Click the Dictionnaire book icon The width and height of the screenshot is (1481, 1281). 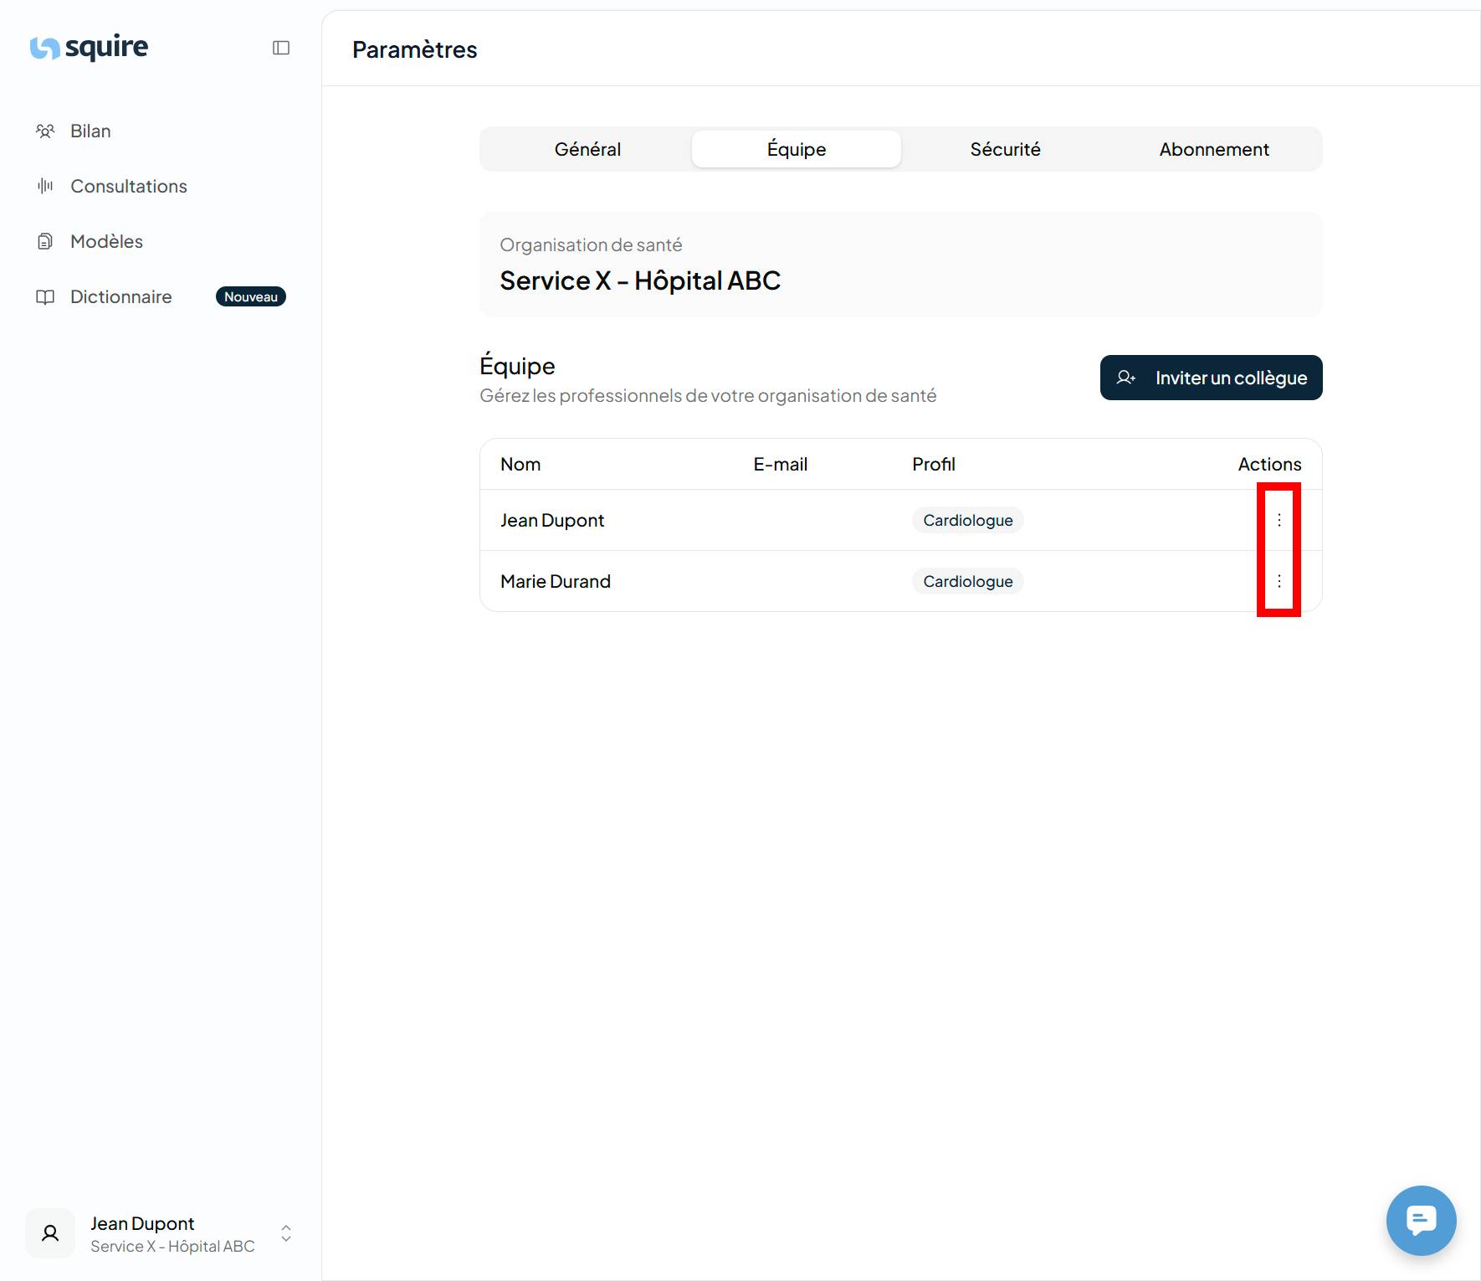click(x=45, y=297)
